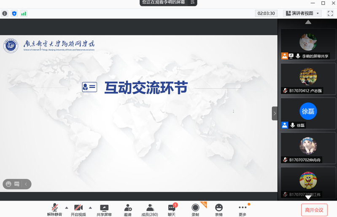Screen dimensions: 337x217
Task: Expand the video options arrow beside the camera
Action: pyautogui.click(x=90, y=207)
